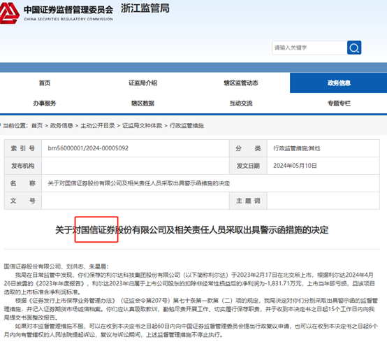
Task: Open the 辖区监管动态 navigation tab
Action: [x=241, y=83]
